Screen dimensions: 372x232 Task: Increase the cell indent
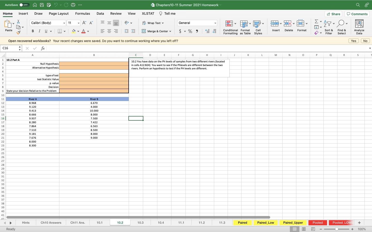[x=133, y=31]
